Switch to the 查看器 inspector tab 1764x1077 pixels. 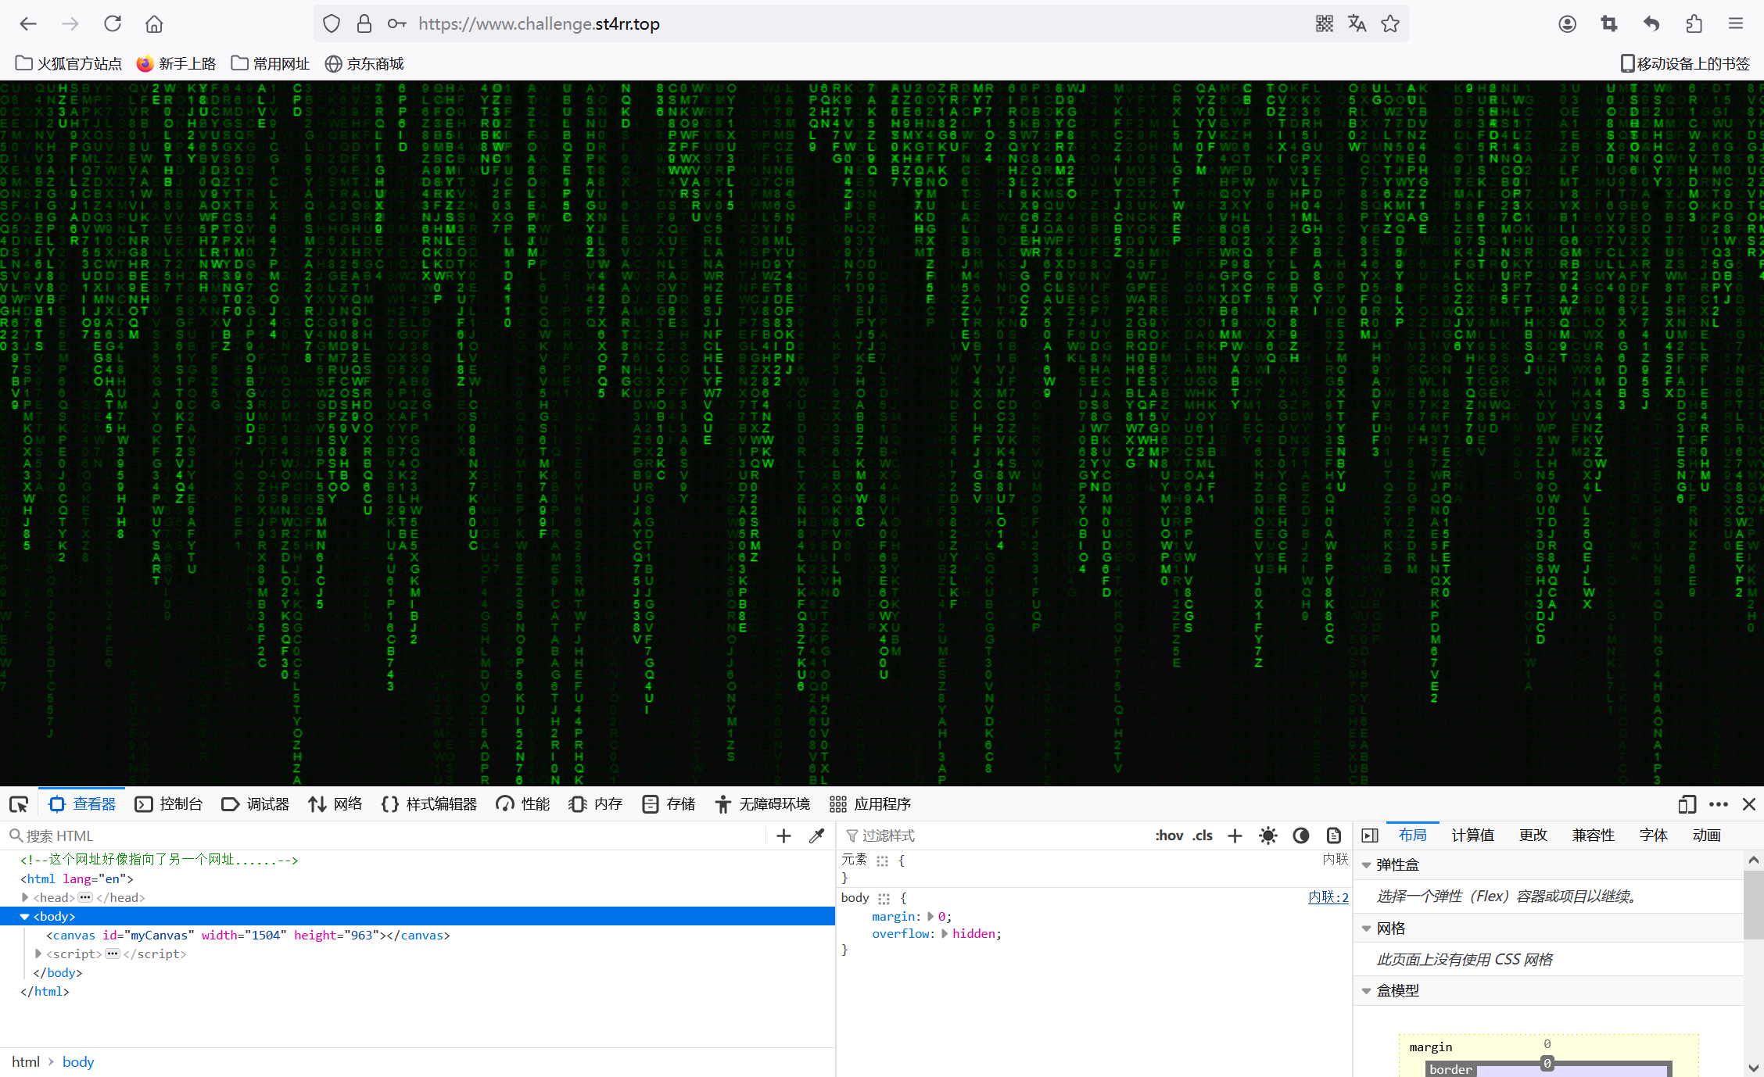pos(82,804)
